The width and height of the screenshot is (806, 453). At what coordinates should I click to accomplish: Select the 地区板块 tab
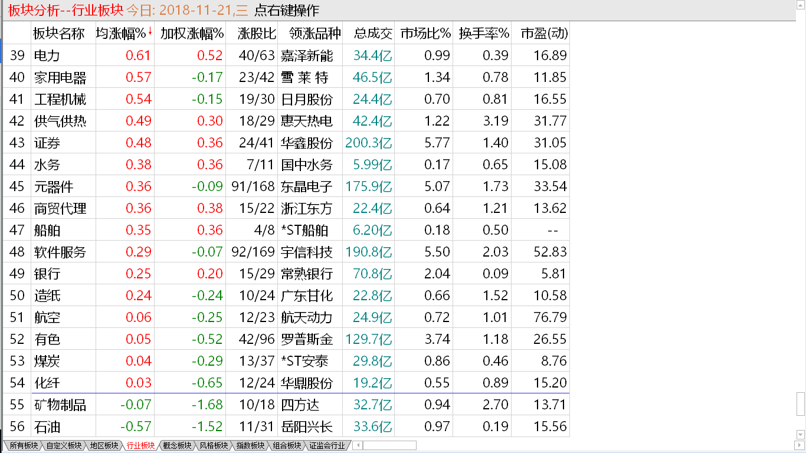pos(104,445)
